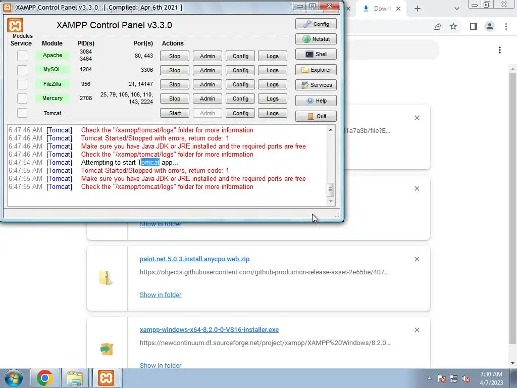
Task: Click the xampp installer file icon
Action: tap(107, 349)
